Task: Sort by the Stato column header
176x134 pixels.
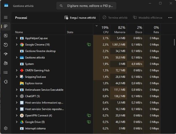Action: pos(79,29)
